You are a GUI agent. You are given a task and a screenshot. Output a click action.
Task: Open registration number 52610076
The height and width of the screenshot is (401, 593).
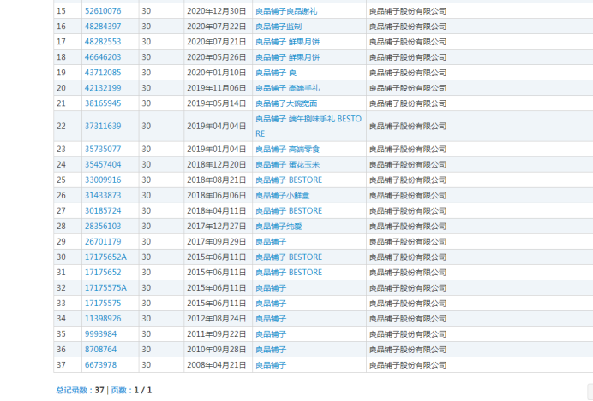pos(103,11)
